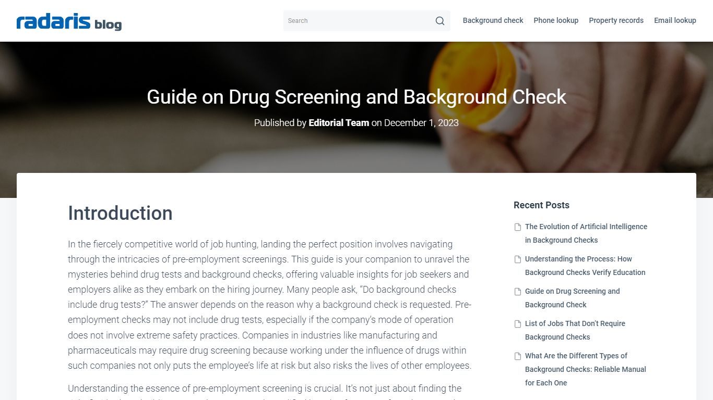Click the 'Recent Posts' sidebar heading

541,205
